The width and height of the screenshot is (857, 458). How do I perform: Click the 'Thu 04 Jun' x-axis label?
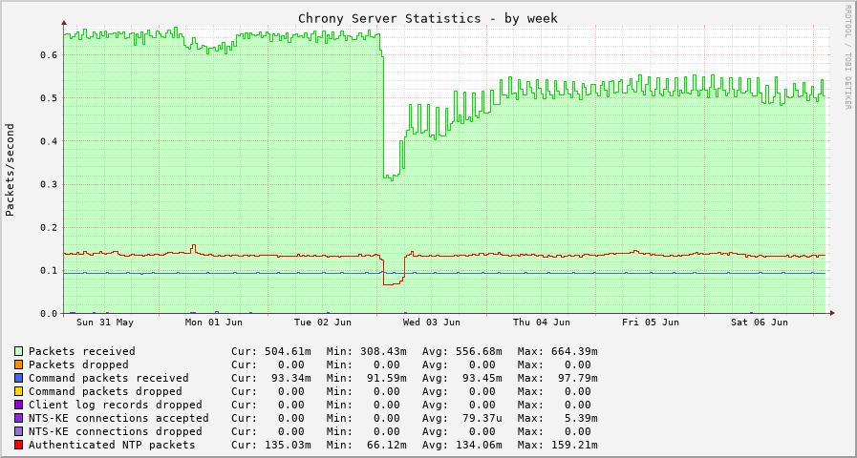point(541,323)
